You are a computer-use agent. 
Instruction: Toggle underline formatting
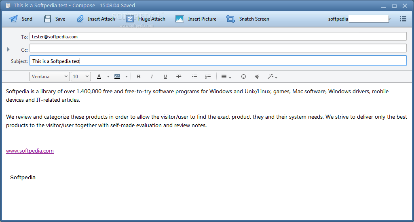[x=165, y=77]
